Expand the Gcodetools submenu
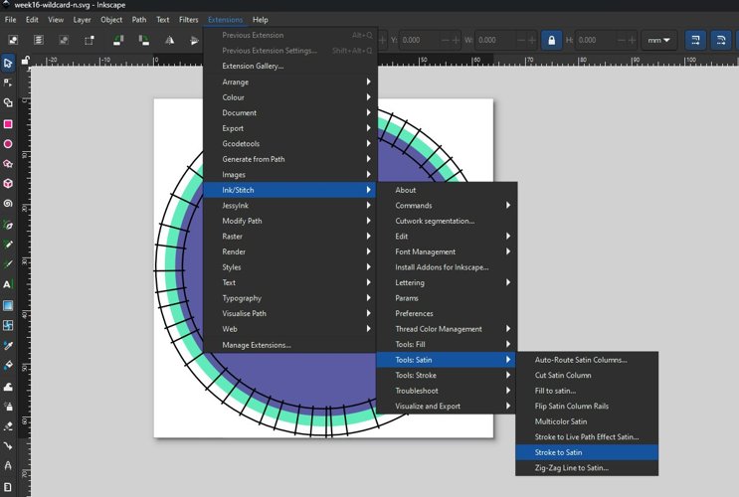This screenshot has height=497, width=739. point(289,144)
